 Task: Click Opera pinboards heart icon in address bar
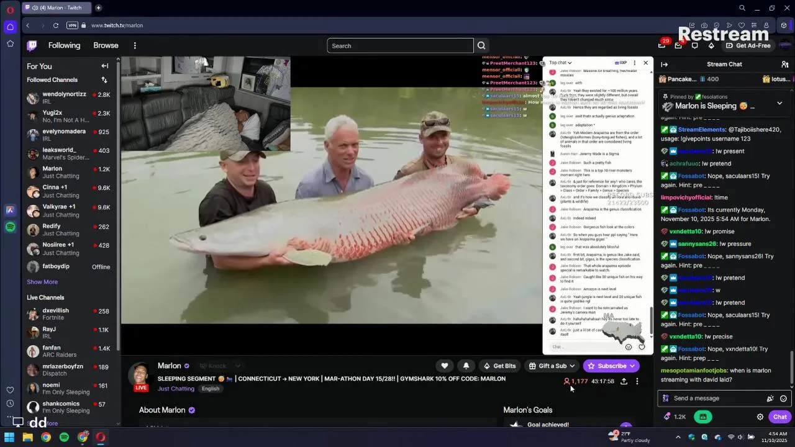point(741,25)
